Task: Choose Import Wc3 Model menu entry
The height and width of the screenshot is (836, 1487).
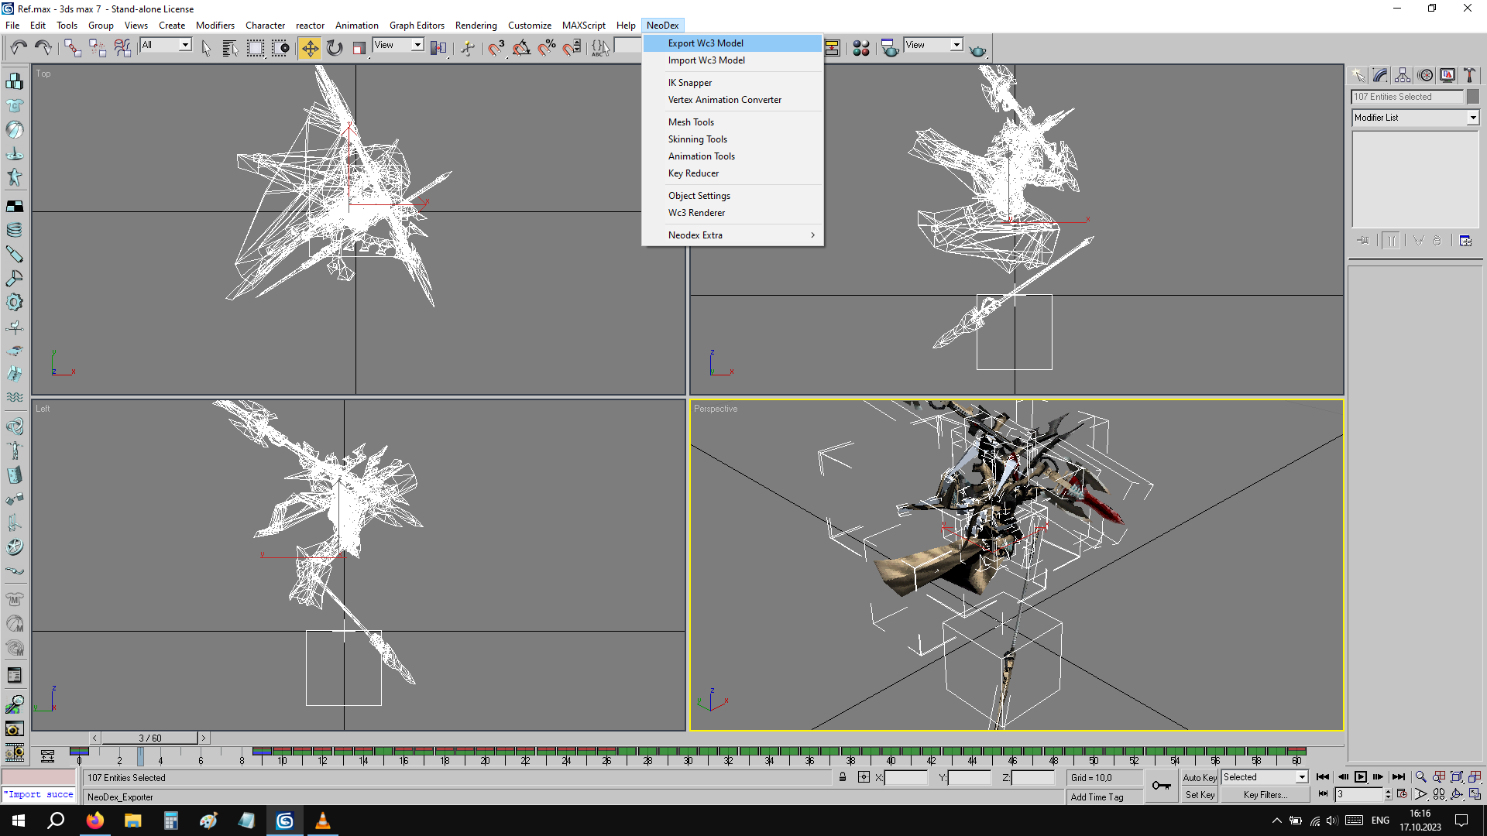Action: 706,60
